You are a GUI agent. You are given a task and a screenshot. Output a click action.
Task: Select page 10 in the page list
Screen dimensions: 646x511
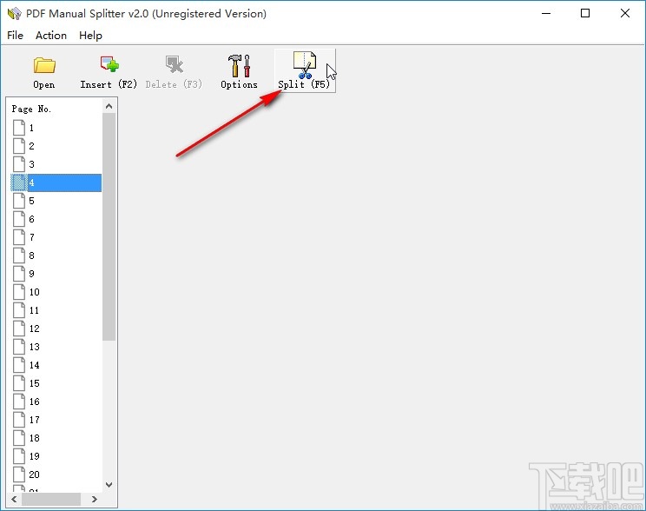56,292
